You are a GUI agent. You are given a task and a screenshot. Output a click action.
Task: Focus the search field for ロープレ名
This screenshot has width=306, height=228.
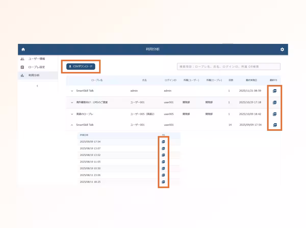(228, 67)
